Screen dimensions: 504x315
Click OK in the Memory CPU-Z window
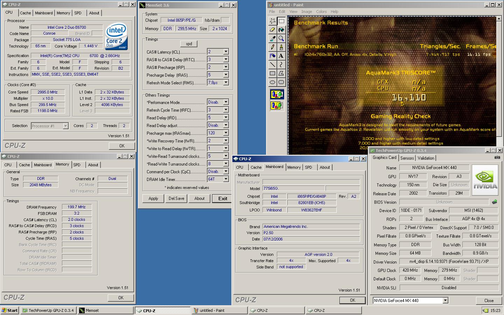[121, 298]
